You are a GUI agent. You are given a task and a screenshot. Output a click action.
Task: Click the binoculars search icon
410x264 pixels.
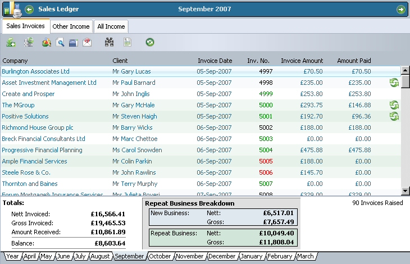110,42
